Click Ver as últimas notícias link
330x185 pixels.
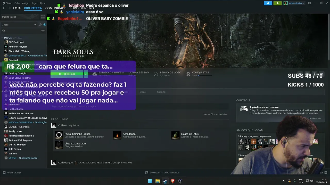pos(215,114)
